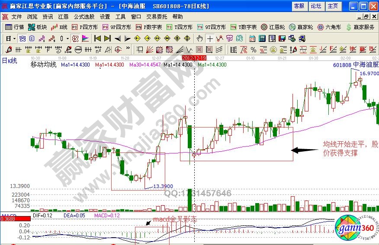Click the 论坛 forum button
Viewport: 379px width, 245px height.
316,6
